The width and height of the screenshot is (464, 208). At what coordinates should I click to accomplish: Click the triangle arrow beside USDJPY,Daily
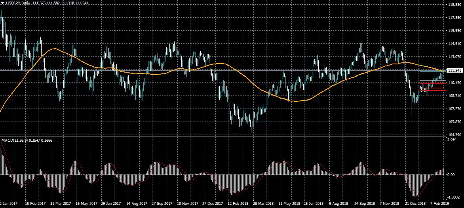2,3
